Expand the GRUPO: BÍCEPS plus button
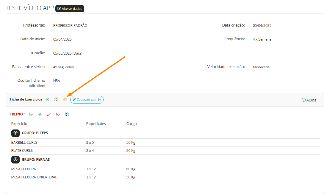This screenshot has height=196, width=327. pyautogui.click(x=15, y=133)
